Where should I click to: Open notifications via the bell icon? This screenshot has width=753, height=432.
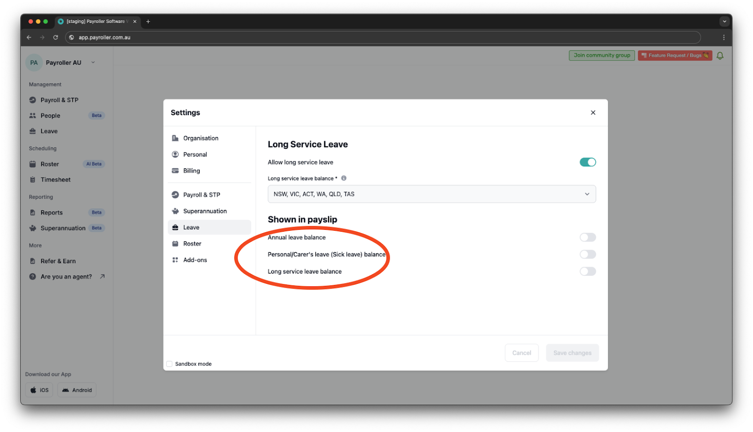(720, 55)
